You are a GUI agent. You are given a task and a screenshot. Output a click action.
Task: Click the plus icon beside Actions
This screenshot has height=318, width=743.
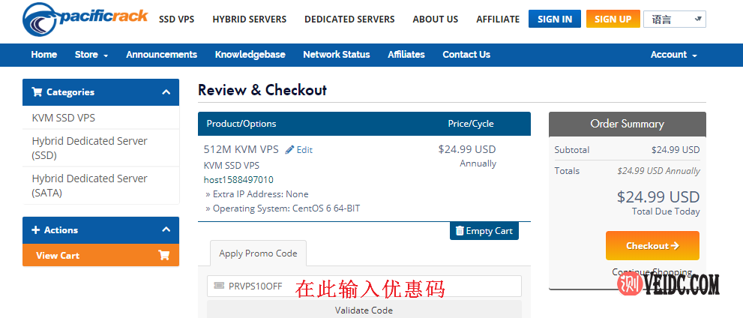coord(35,230)
